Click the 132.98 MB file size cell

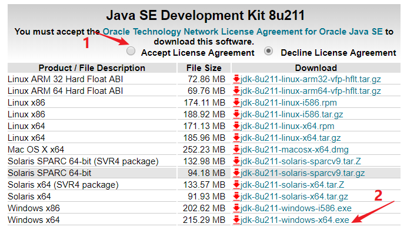(x=204, y=161)
